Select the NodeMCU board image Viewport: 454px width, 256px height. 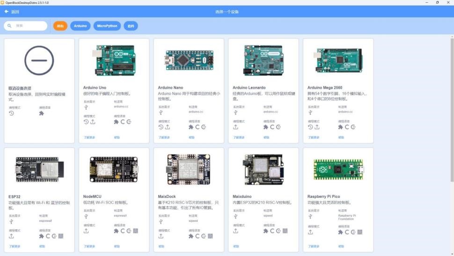(x=114, y=170)
